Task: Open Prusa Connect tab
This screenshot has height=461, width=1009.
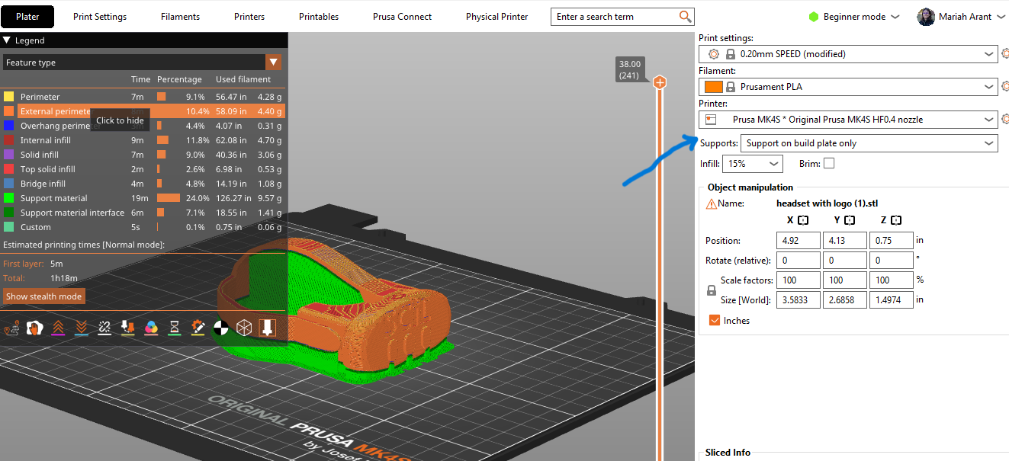Action: (x=402, y=16)
